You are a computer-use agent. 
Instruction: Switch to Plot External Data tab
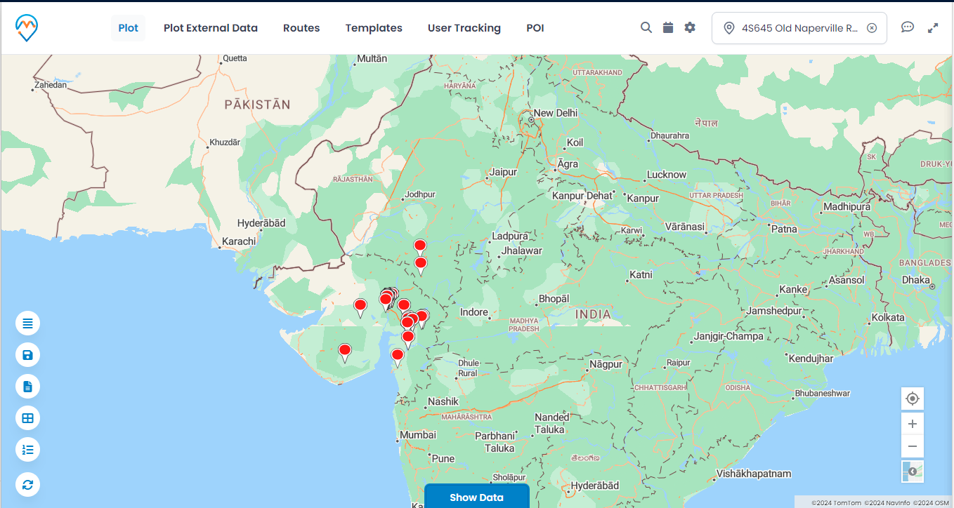tap(211, 28)
